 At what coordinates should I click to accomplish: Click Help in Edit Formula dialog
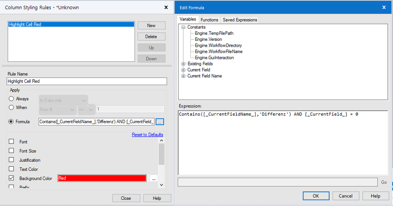pyautogui.click(x=375, y=196)
